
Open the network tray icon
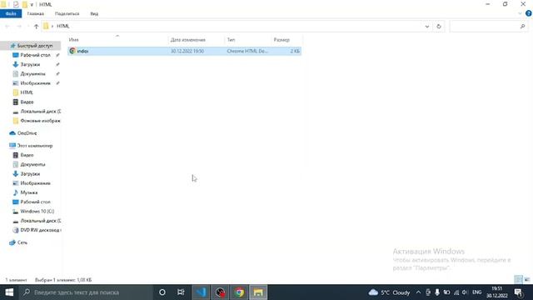point(456,292)
